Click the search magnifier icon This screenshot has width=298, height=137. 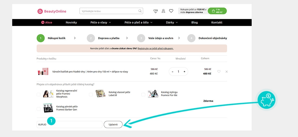[140, 11]
